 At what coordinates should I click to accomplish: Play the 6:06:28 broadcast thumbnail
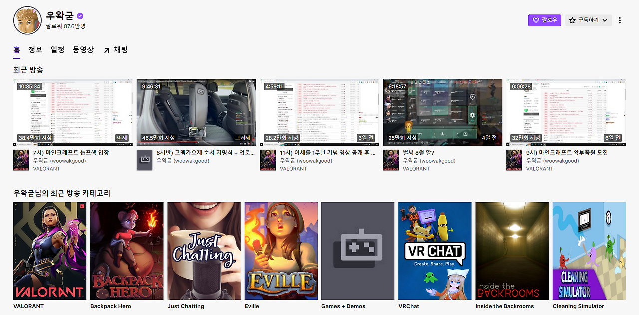pos(566,112)
